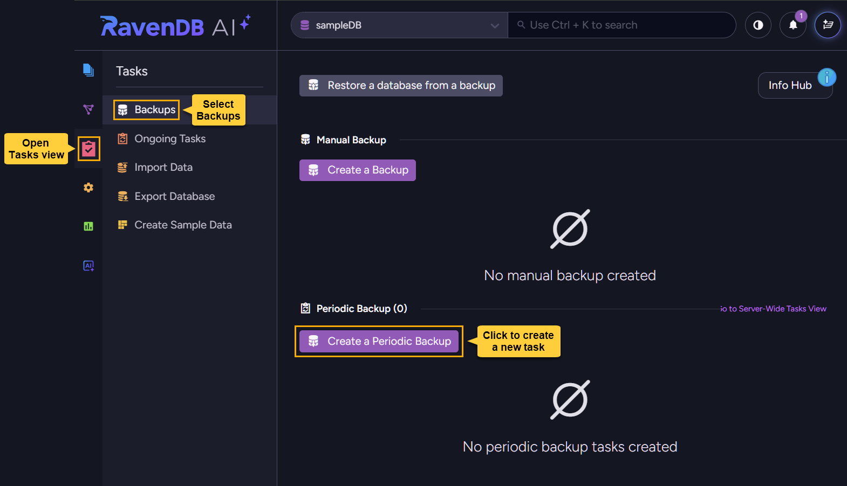This screenshot has height=486, width=847.
Task: Open the Indexes sidebar icon
Action: click(88, 109)
